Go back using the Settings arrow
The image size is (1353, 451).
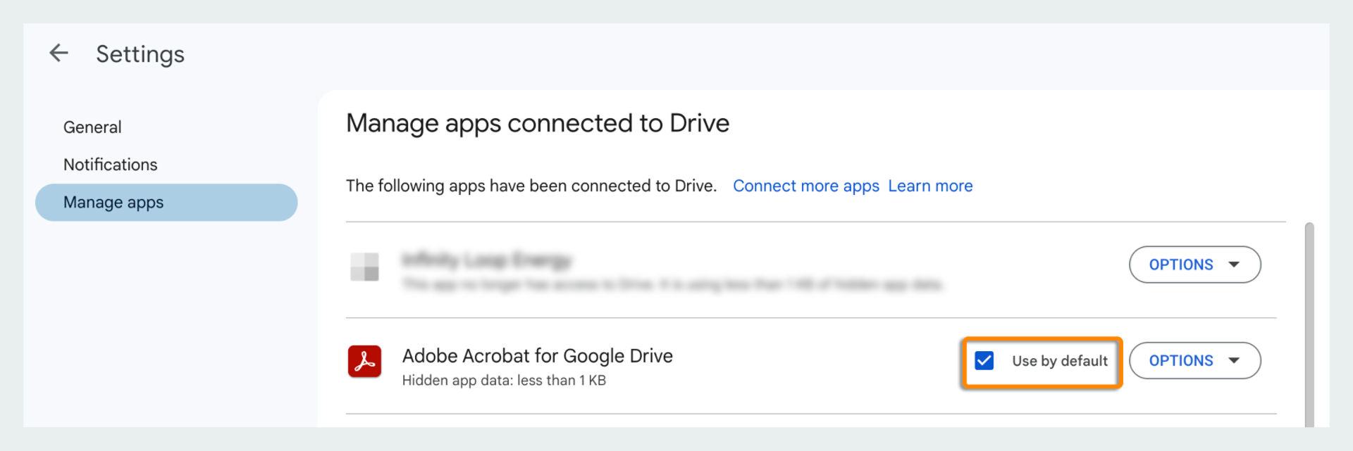58,53
